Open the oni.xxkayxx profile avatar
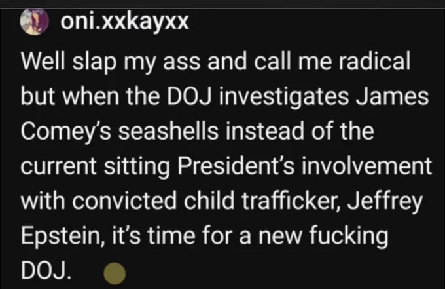 pos(34,22)
